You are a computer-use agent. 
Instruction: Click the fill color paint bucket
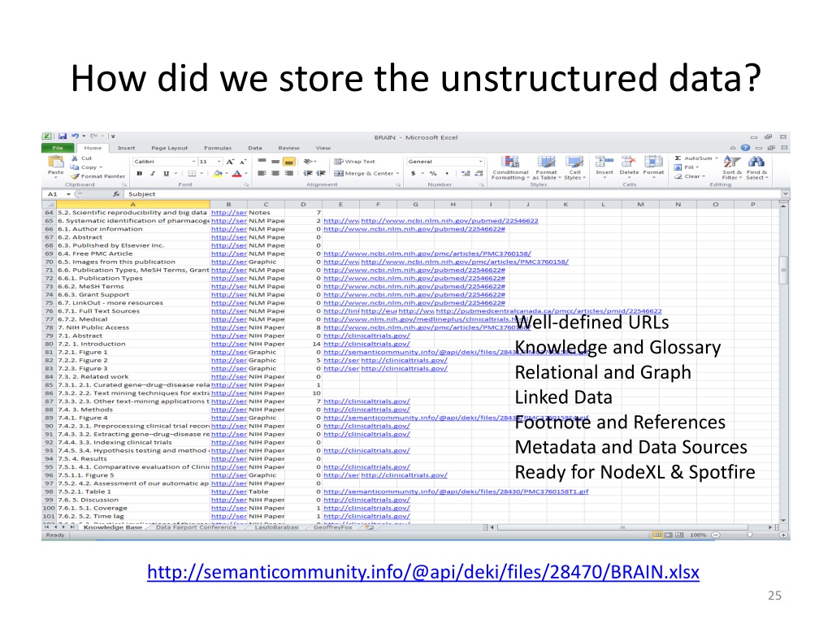point(217,173)
